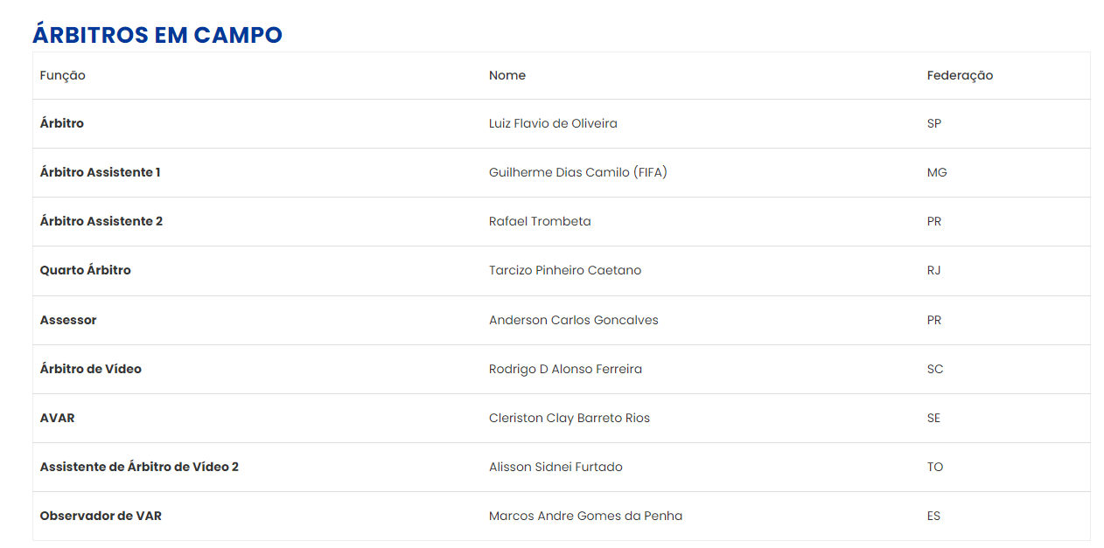
Task: Select the Rafael Trombeta name cell
Action: pos(540,221)
